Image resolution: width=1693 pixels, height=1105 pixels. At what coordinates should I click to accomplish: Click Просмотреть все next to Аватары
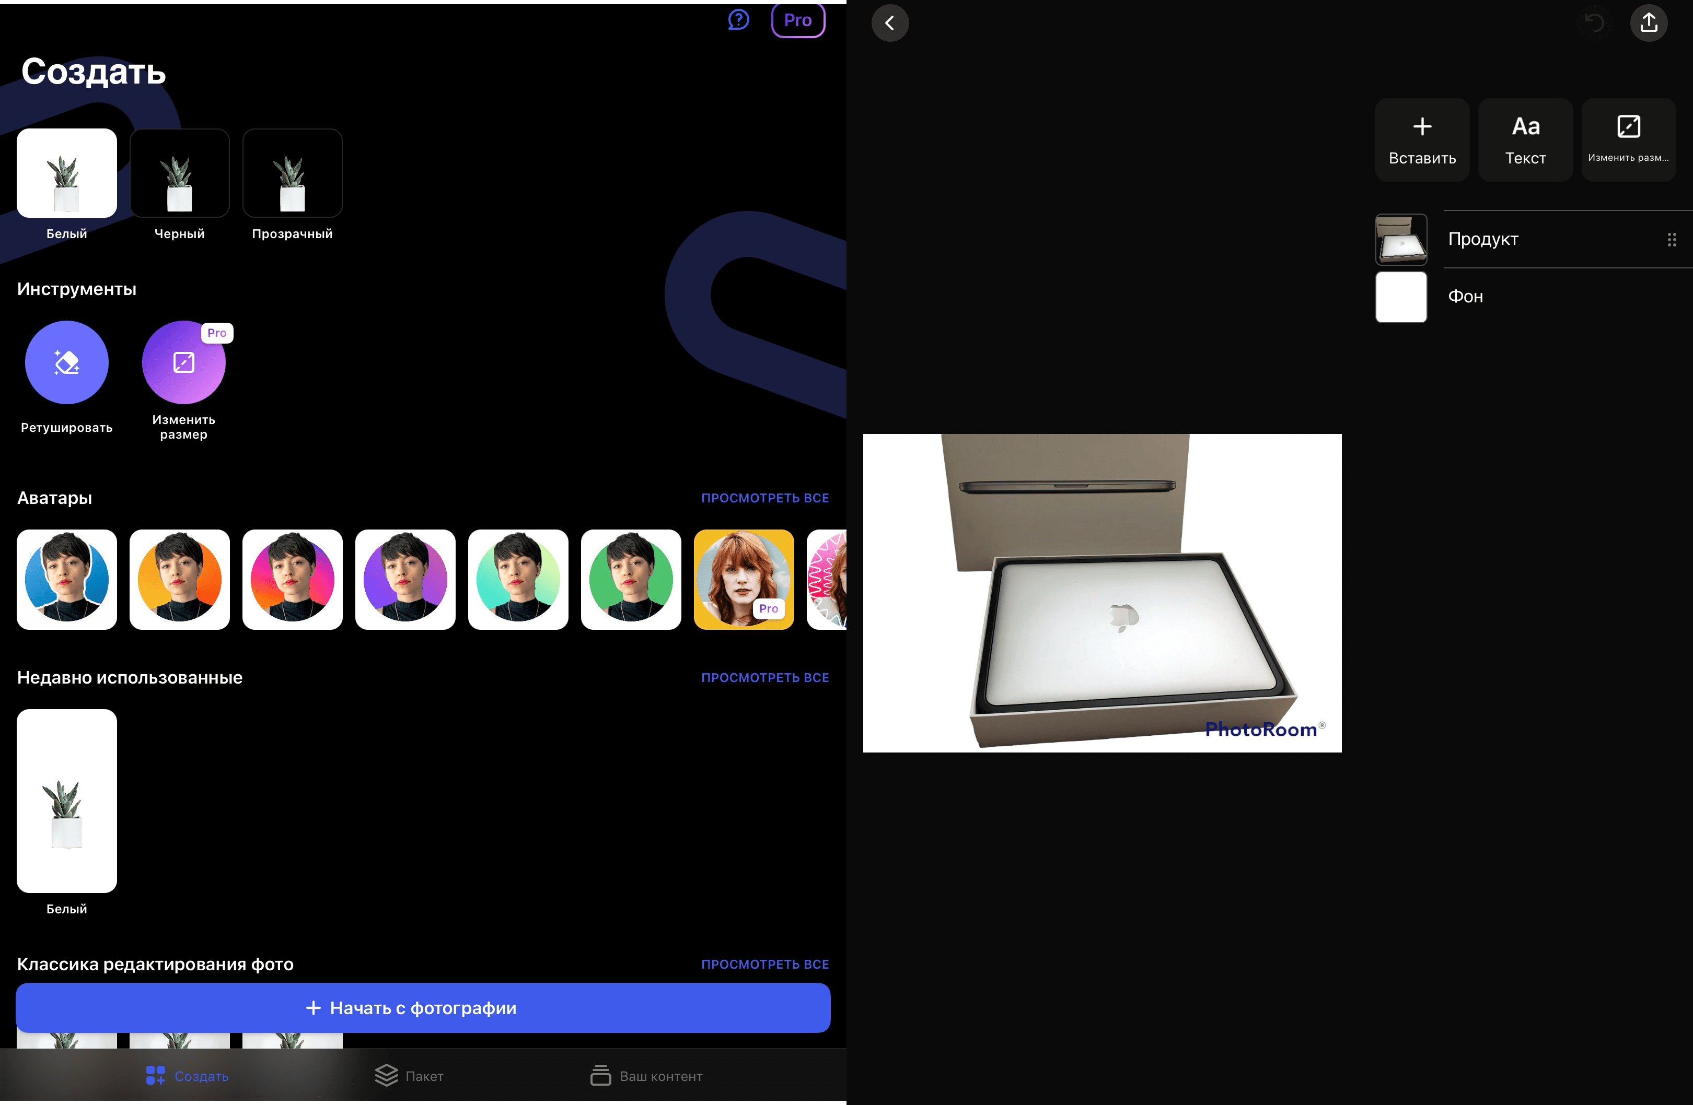[x=764, y=499]
